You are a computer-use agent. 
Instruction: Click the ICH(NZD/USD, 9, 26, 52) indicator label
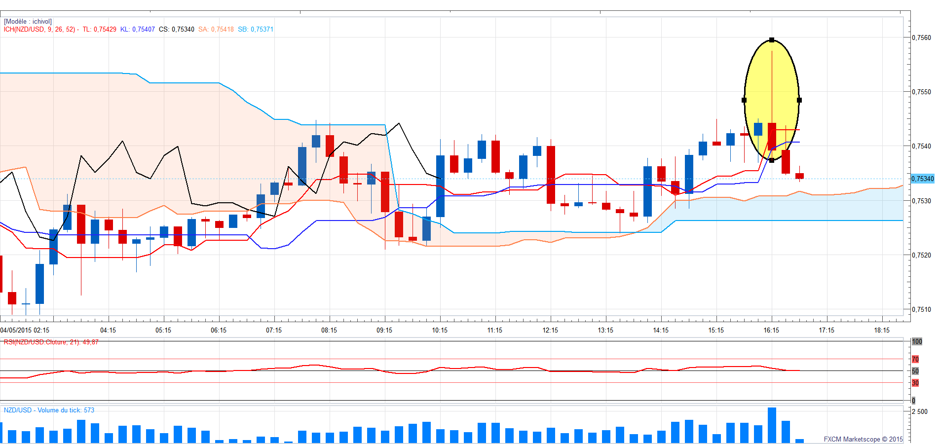tap(39, 29)
